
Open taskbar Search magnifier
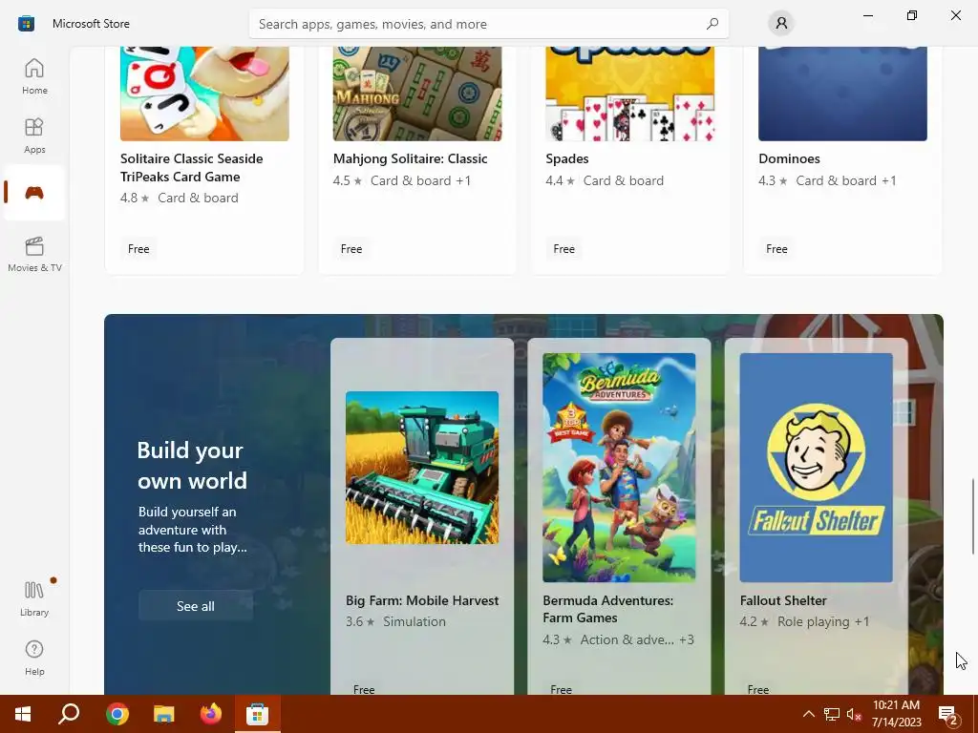(x=69, y=714)
